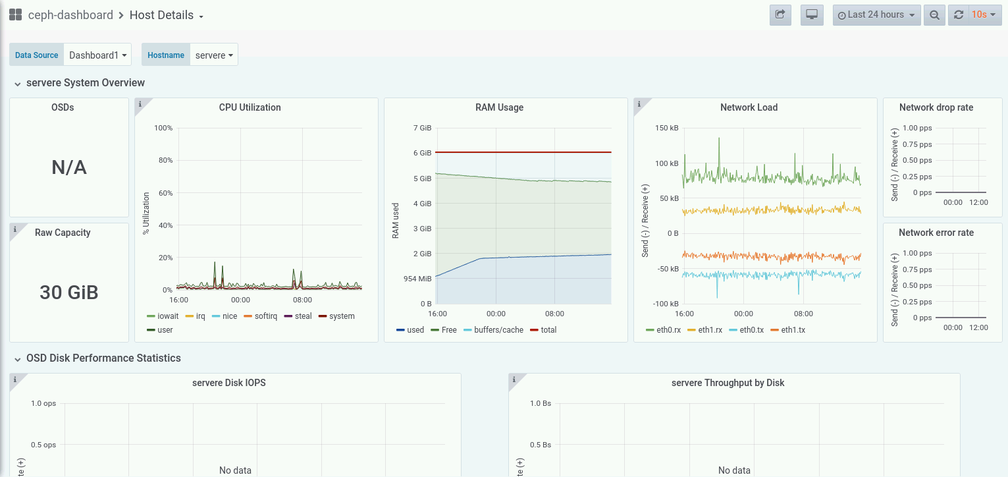
Task: Click the refresh dashboard icon
Action: 959,14
